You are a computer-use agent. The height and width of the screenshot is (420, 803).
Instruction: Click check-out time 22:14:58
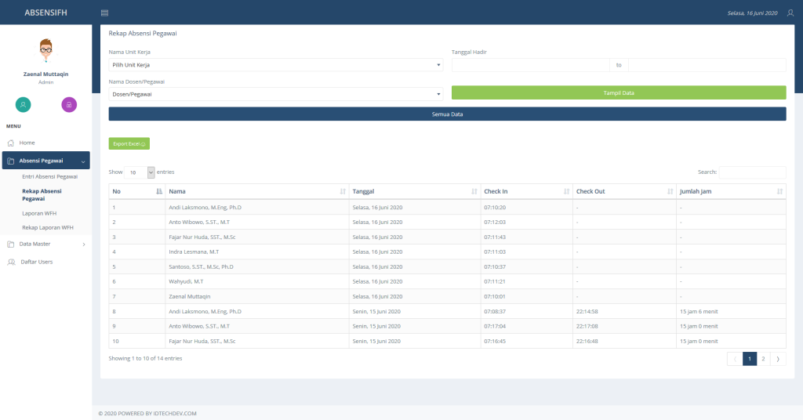click(x=587, y=311)
